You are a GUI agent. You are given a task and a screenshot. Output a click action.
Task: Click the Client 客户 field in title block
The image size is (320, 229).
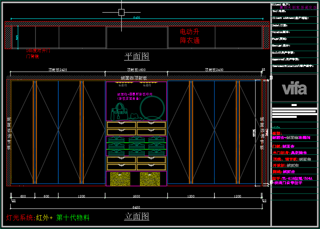point(281,4)
